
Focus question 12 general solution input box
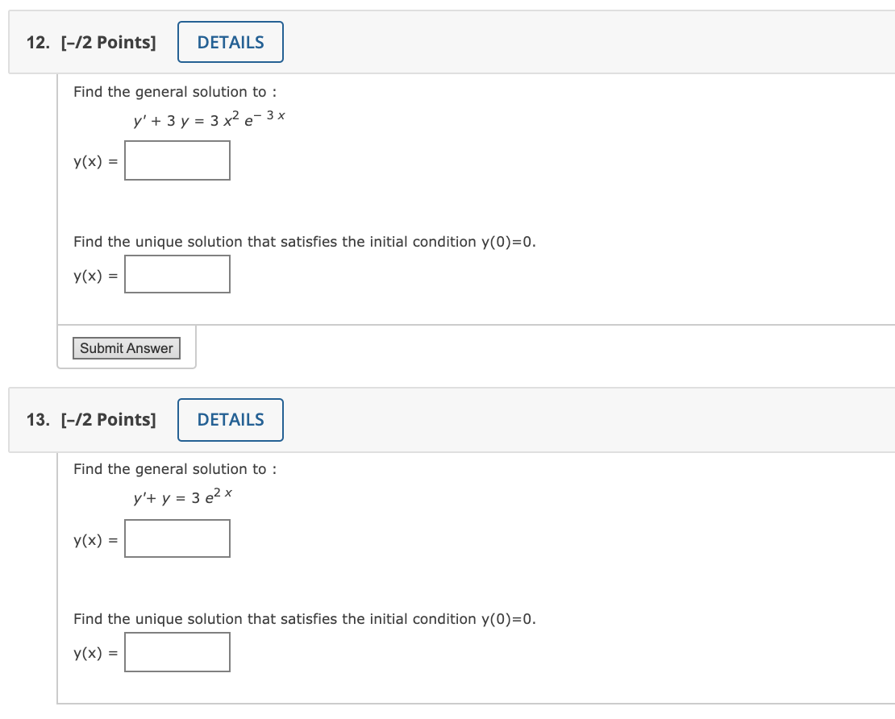(177, 161)
